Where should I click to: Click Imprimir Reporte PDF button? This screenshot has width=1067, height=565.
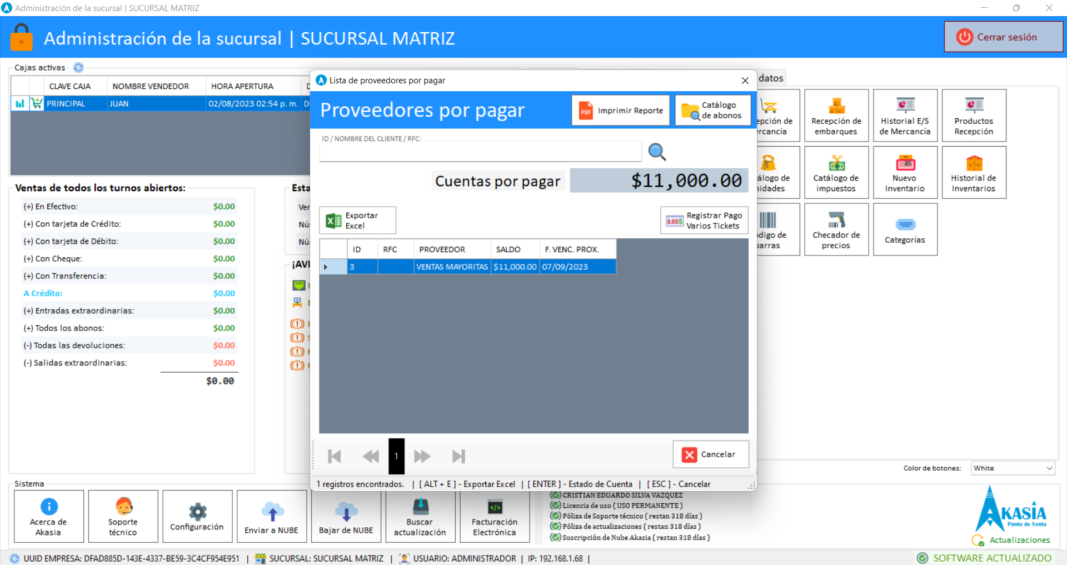click(621, 111)
